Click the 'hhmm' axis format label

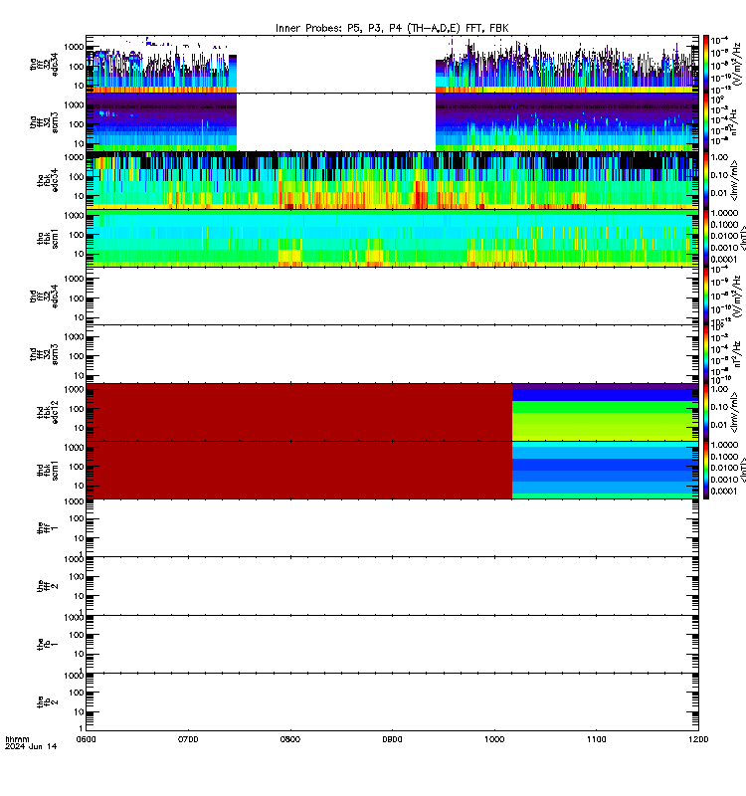(x=17, y=739)
